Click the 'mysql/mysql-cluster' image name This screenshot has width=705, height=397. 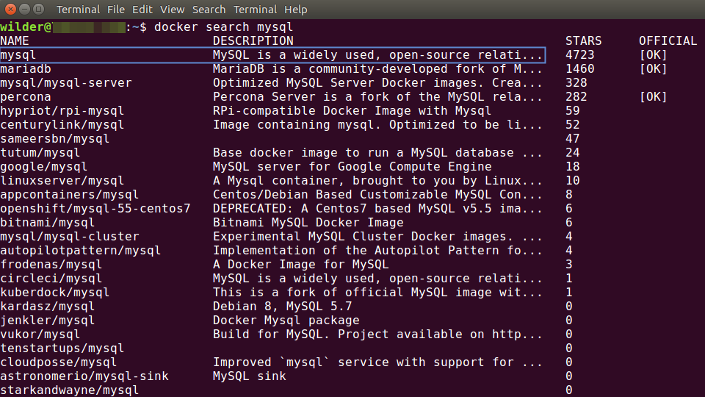pos(70,236)
